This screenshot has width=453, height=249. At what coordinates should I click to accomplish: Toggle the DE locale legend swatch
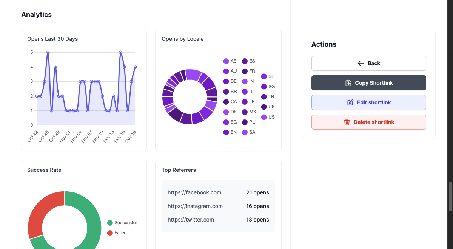click(226, 112)
